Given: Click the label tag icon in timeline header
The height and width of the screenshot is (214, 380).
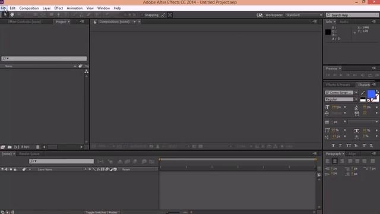Looking at the screenshot, I should [x=24, y=169].
